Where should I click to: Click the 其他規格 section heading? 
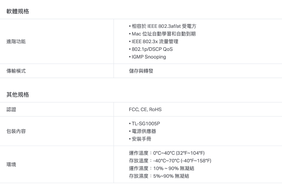(x=18, y=95)
